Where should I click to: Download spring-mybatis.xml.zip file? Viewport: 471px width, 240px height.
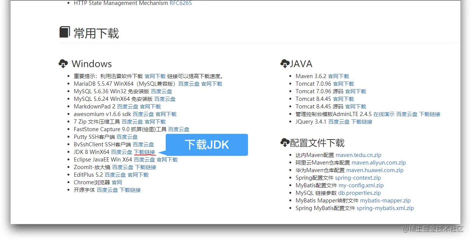385,208
